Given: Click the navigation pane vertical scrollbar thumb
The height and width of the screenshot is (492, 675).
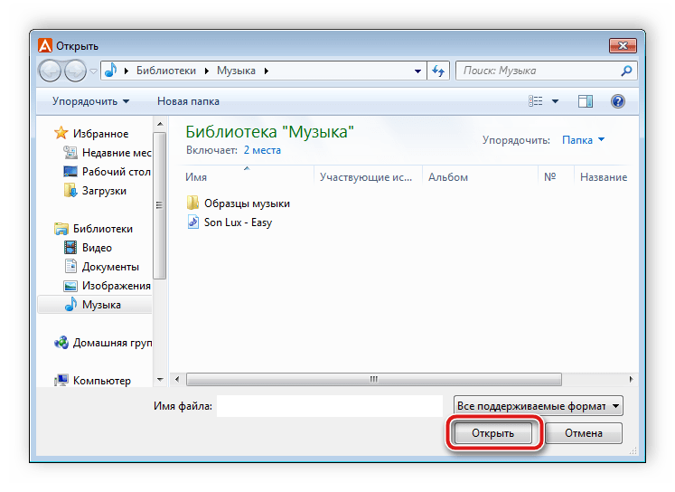Looking at the screenshot, I should (x=160, y=205).
